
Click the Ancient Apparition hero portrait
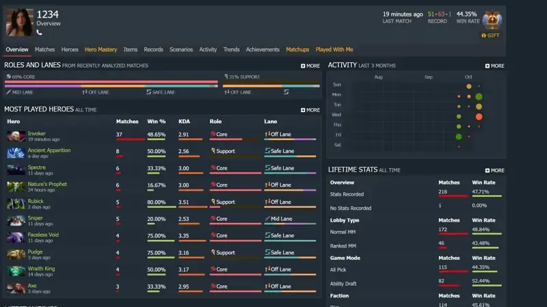coord(16,152)
